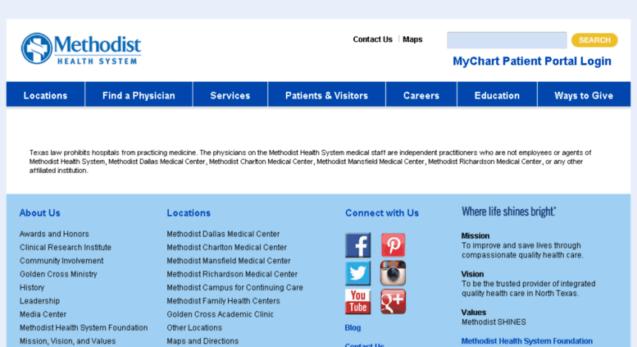The width and height of the screenshot is (637, 347).
Task: Visit the Community Involvement page
Action: tap(61, 261)
